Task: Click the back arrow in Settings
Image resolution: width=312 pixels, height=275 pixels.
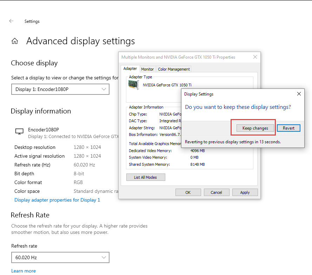Action: coord(11,21)
